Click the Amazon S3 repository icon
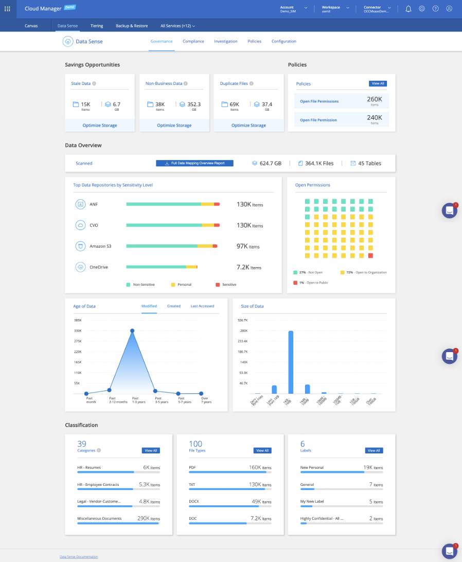The height and width of the screenshot is (562, 462). (80, 246)
